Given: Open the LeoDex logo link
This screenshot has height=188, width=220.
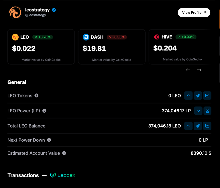Looking at the screenshot, I should click(x=63, y=175).
